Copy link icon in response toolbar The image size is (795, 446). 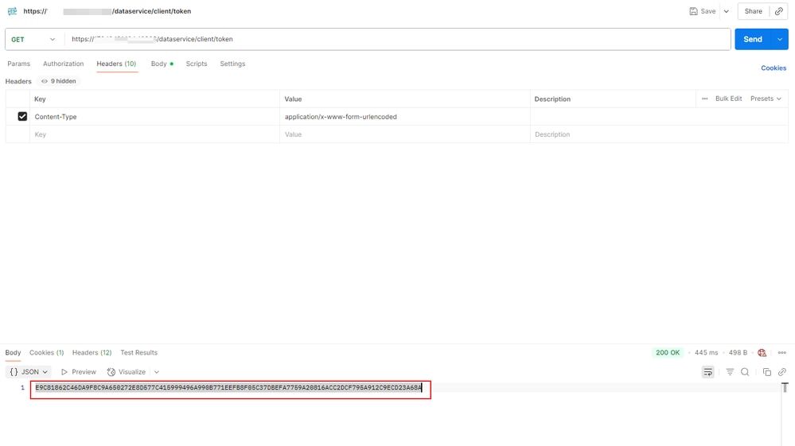782,372
